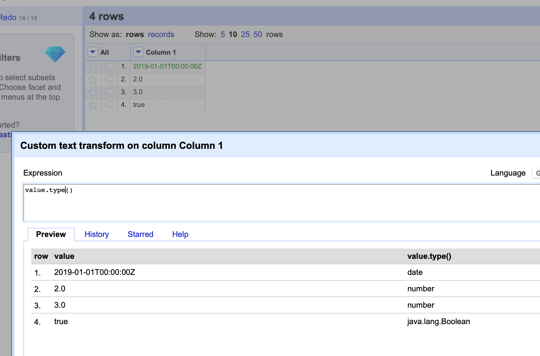Switch to the Preview tab
The image size is (540, 356).
point(51,234)
